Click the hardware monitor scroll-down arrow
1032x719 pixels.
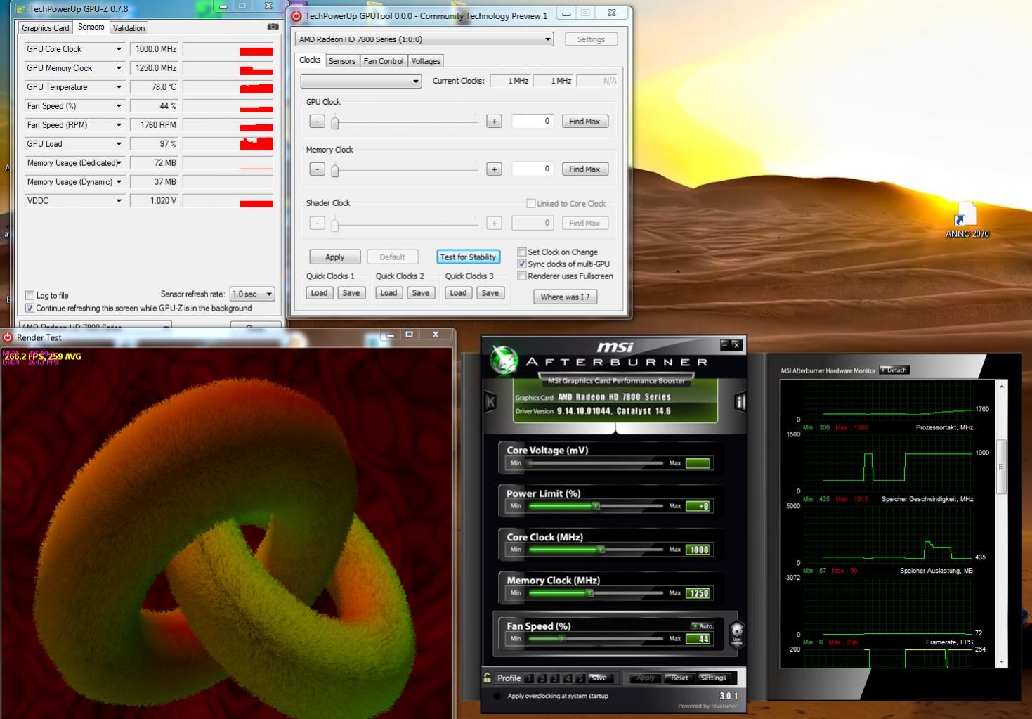(1002, 661)
